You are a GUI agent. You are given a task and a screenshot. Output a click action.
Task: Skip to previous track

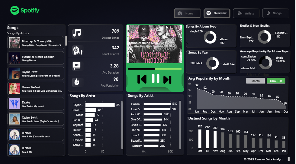pyautogui.click(x=142, y=79)
